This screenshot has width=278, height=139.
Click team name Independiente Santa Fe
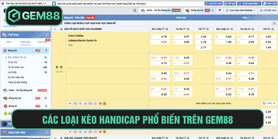[82, 41]
